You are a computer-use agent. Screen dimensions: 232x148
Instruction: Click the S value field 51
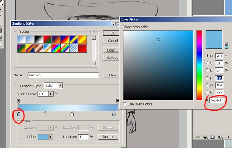point(219,63)
